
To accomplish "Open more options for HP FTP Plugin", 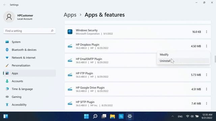I will pyautogui.click(x=206, y=75).
